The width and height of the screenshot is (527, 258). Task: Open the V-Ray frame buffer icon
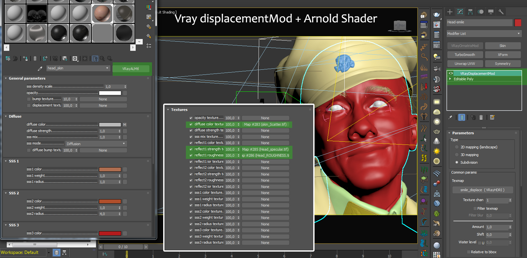[x=436, y=25]
